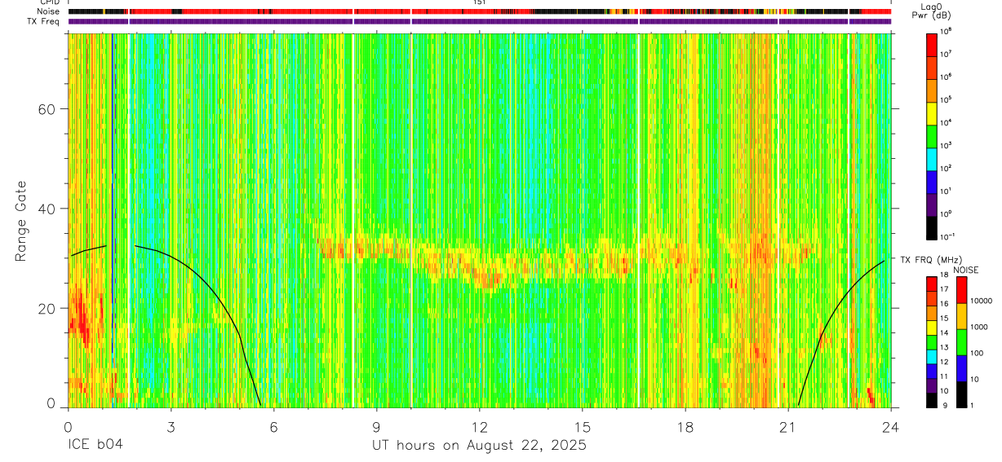1002x462 pixels.
Task: Click the purple segment of the TX FRQ colorbar
Action: 931,386
